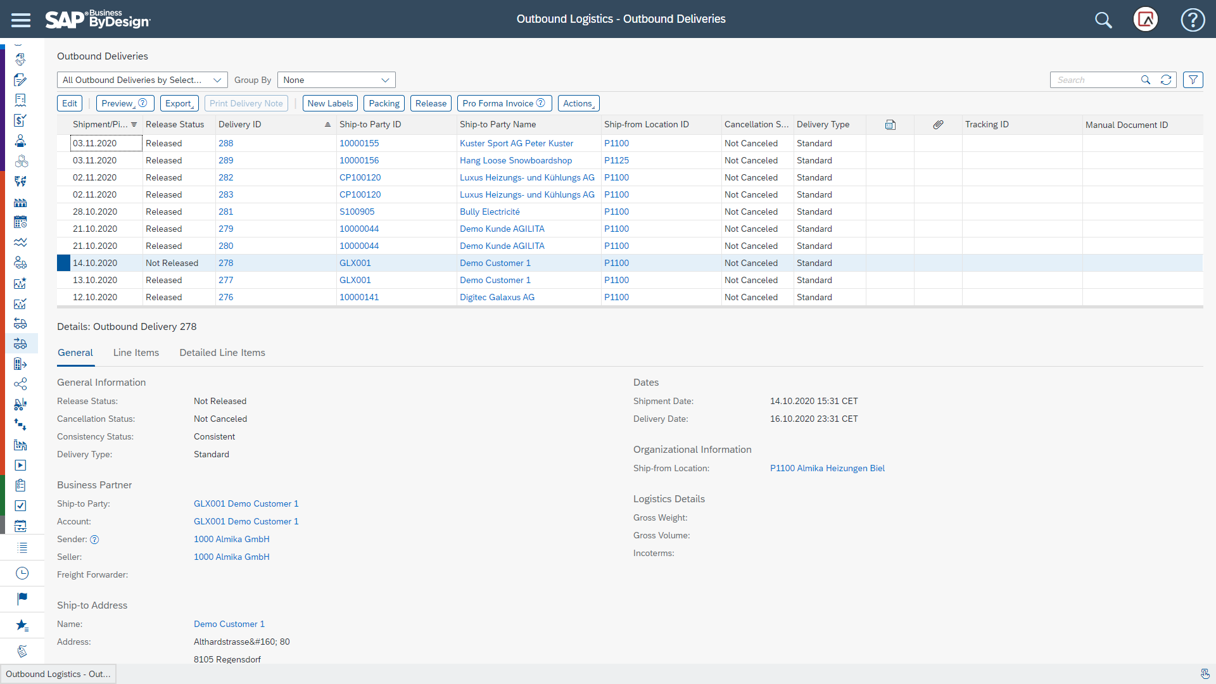Open the checkmark box sidebar icon
This screenshot has width=1216, height=684.
[x=20, y=505]
